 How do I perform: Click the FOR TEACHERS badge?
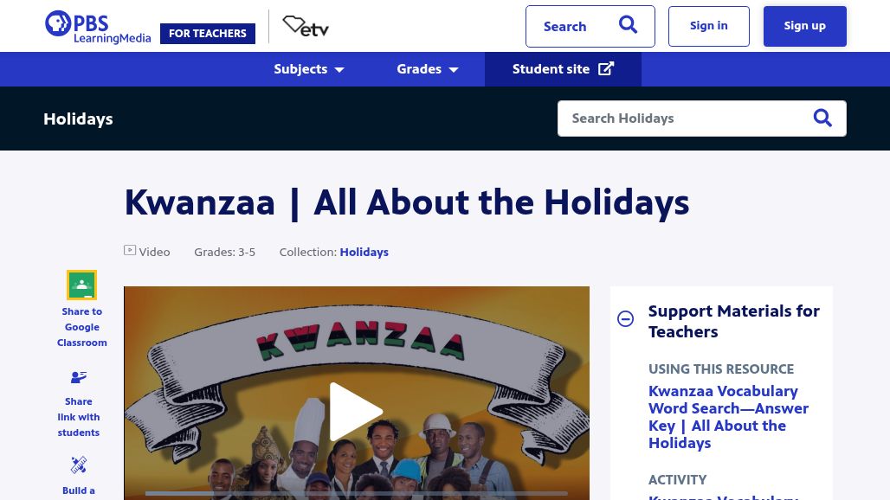point(208,34)
